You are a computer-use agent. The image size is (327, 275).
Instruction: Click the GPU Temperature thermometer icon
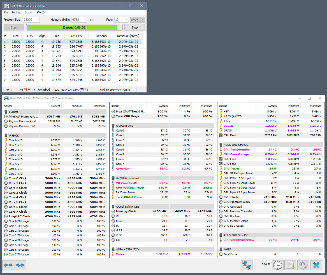[x=221, y=149]
